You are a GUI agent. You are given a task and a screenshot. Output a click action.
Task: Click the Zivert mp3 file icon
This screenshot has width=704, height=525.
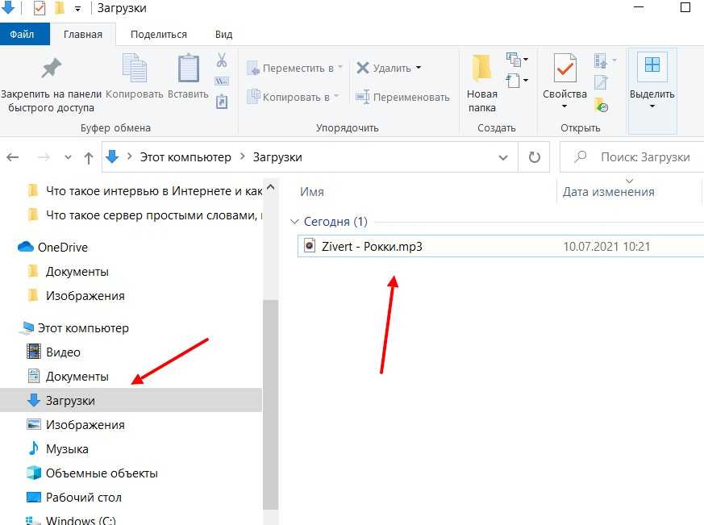pyautogui.click(x=310, y=246)
